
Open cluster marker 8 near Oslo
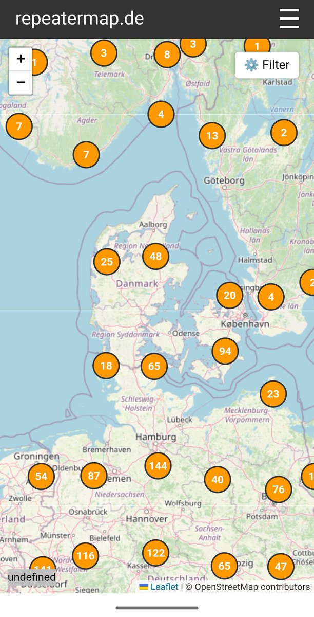[x=167, y=55]
